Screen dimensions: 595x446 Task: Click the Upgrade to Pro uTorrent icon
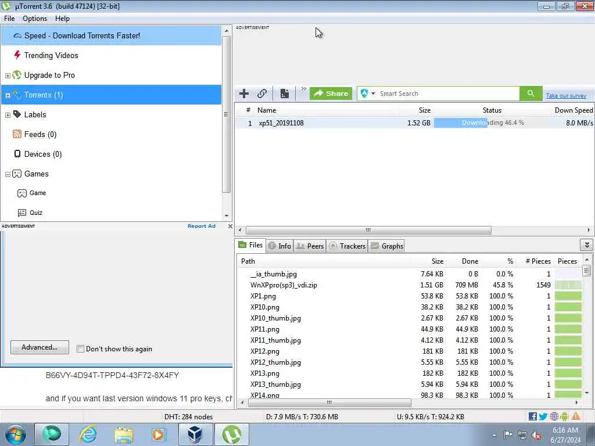coord(17,75)
